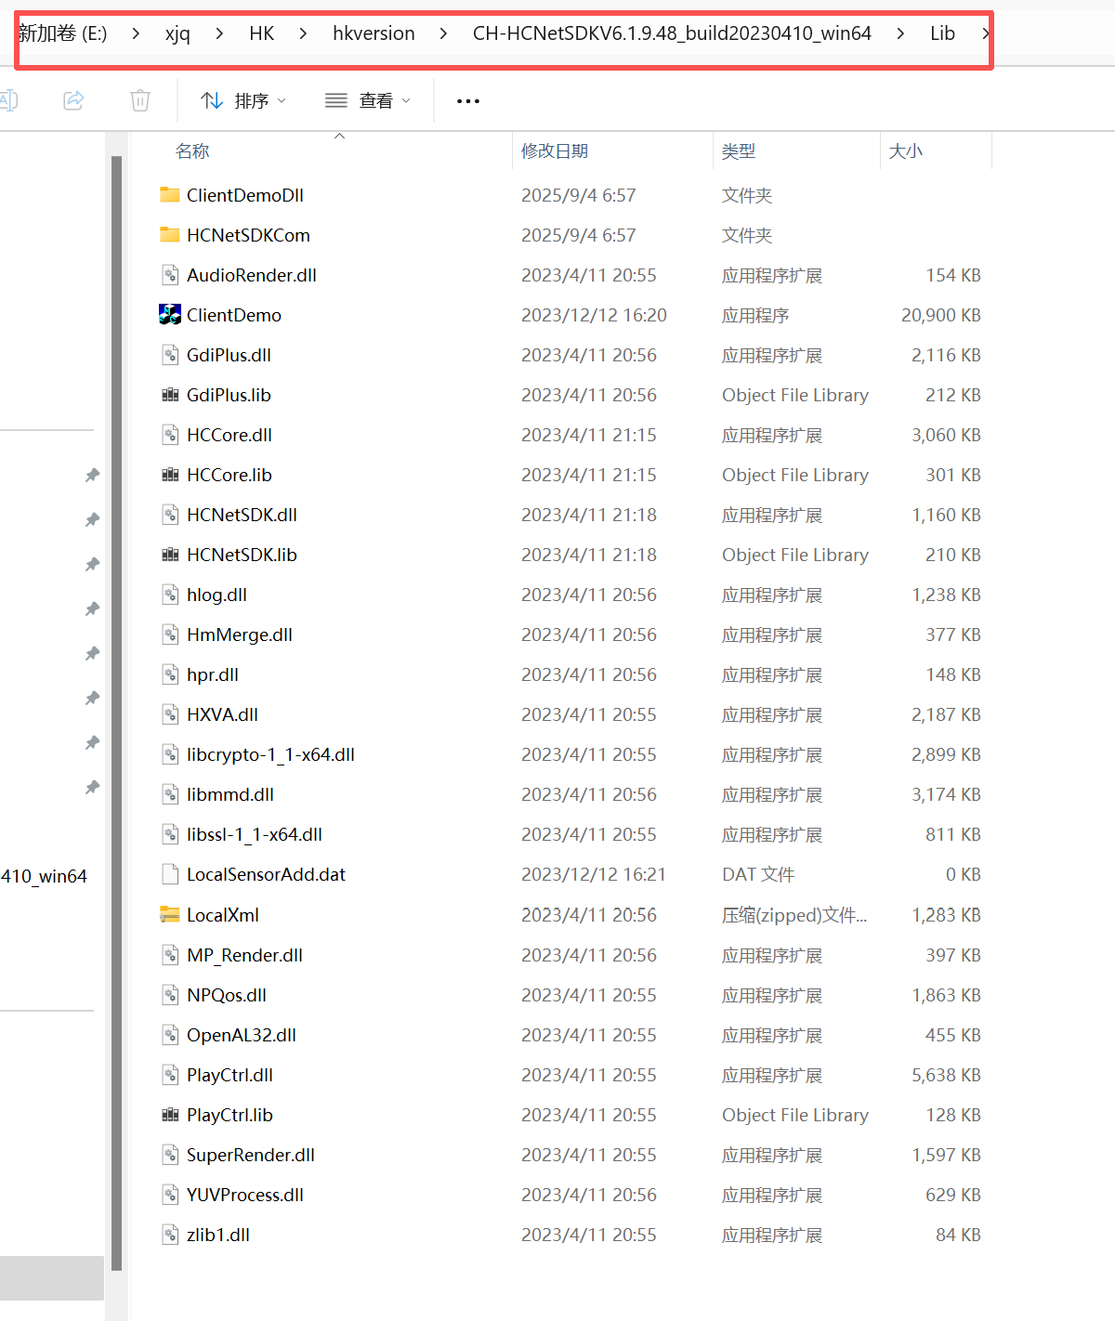Sort by the 大小 column header
Image resolution: width=1115 pixels, height=1321 pixels.
(906, 150)
